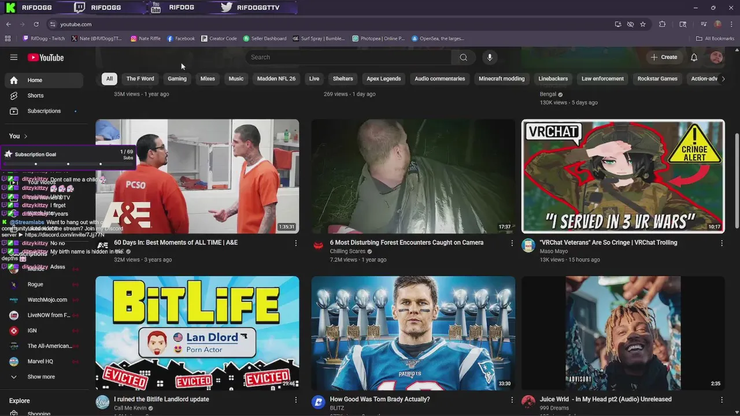Open more options for Forest Encounters video
The image size is (740, 416).
click(512, 243)
